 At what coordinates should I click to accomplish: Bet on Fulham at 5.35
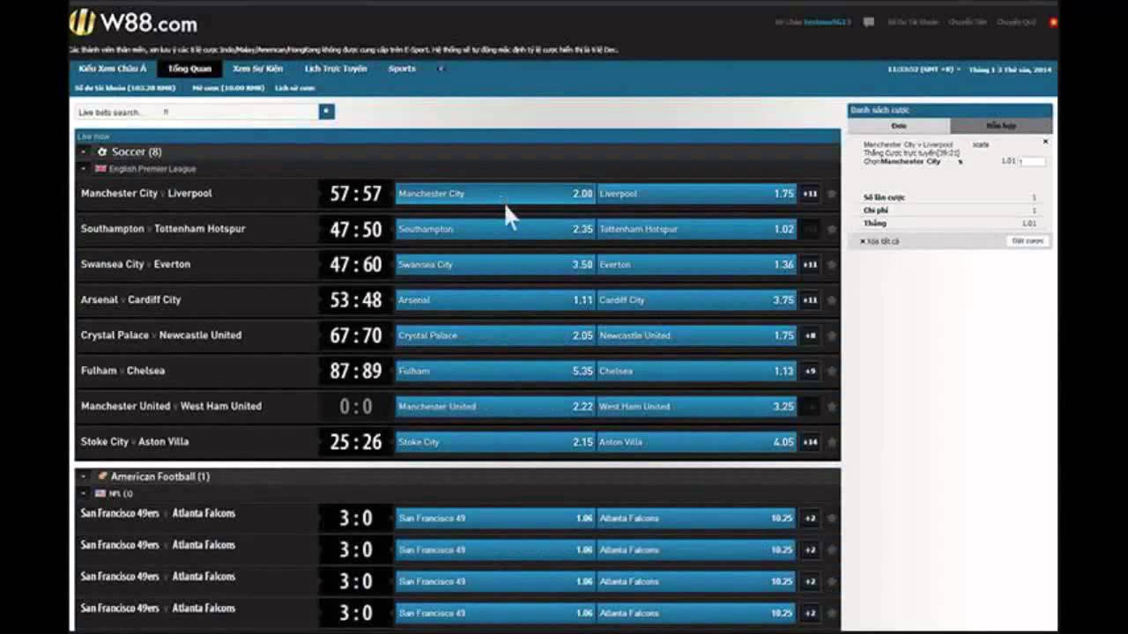point(495,371)
